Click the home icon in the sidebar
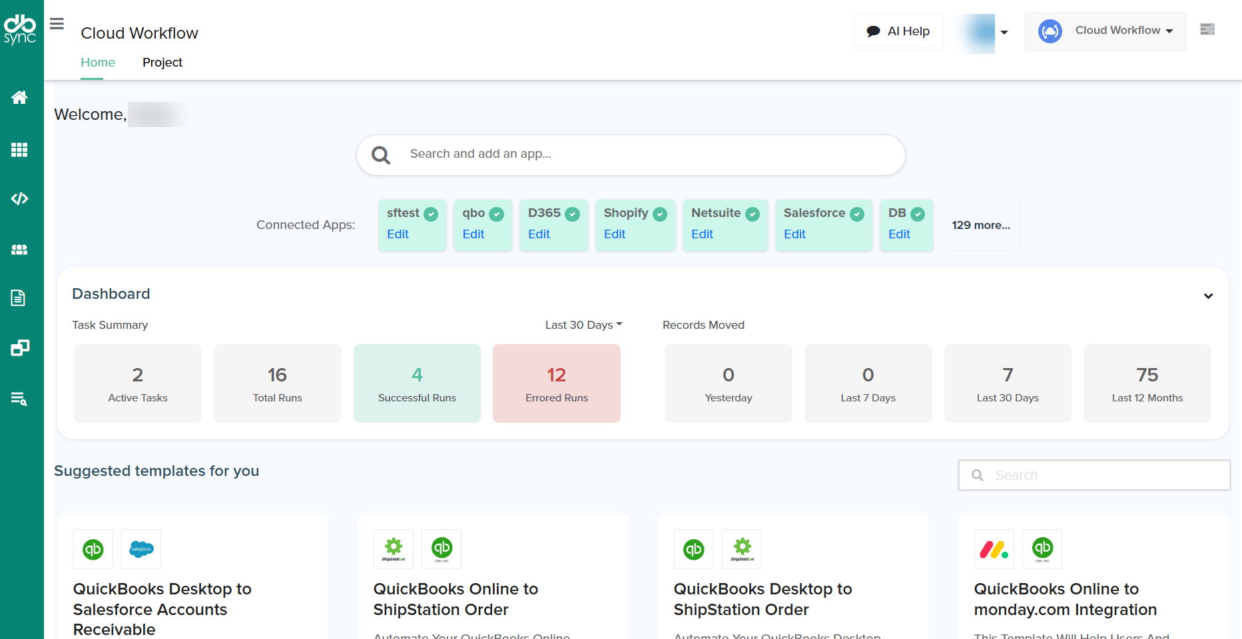The image size is (1242, 639). pos(19,98)
